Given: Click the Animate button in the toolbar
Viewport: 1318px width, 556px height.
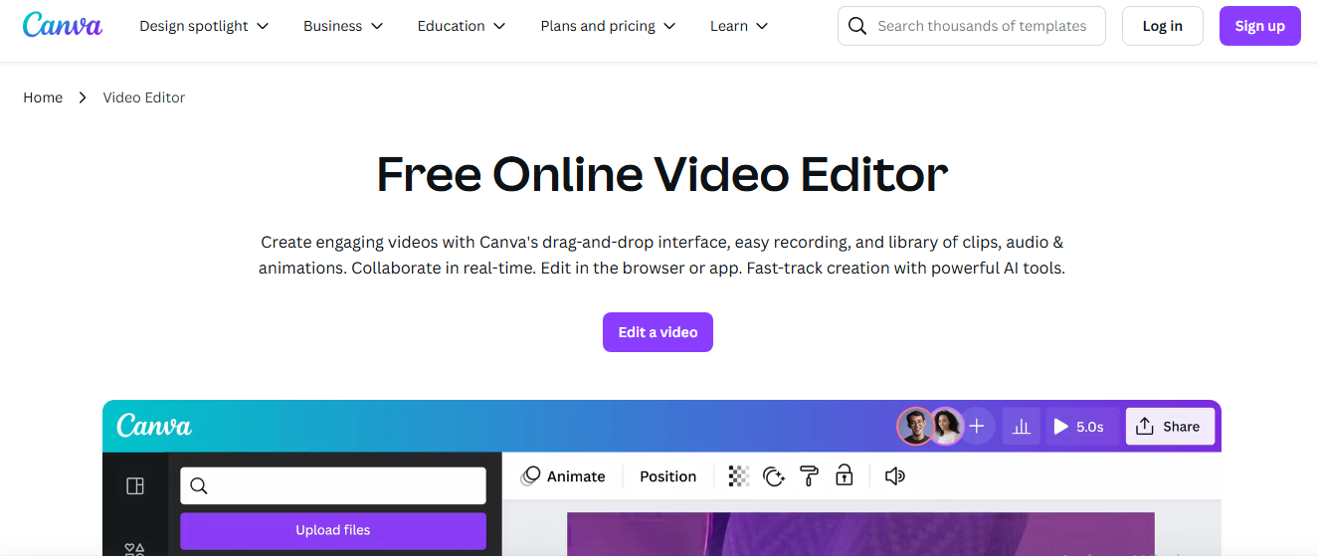Looking at the screenshot, I should coord(563,476).
